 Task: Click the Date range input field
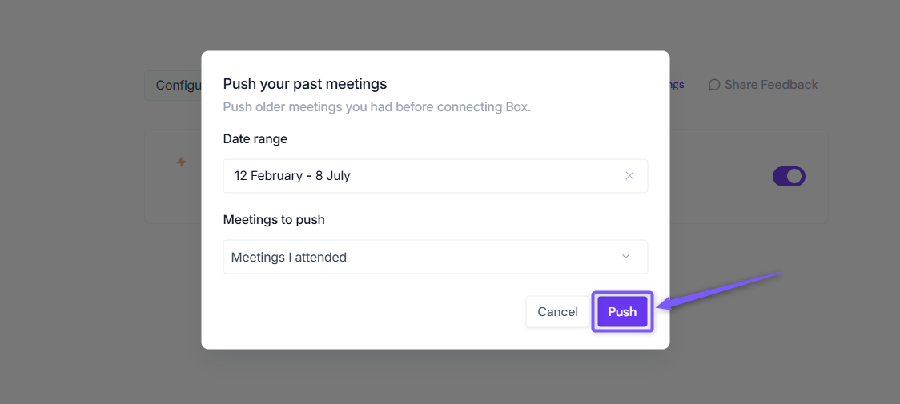[435, 176]
